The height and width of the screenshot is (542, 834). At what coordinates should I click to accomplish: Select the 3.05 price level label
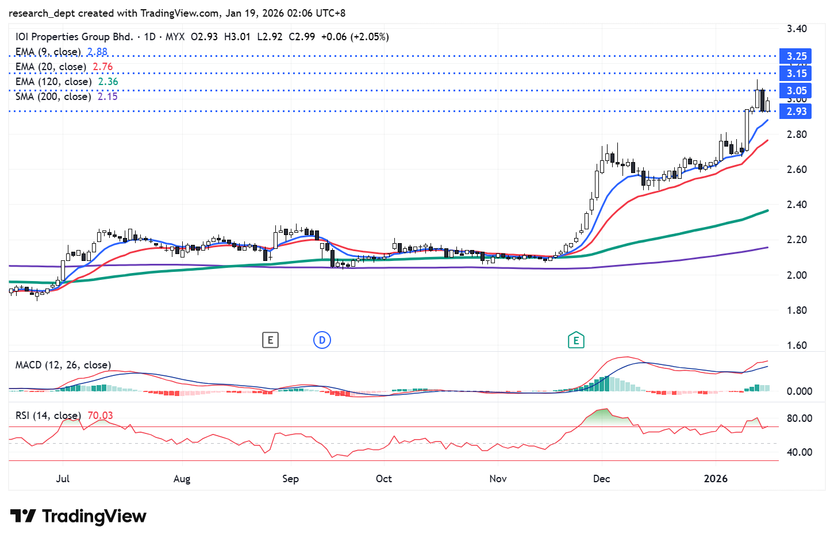796,91
